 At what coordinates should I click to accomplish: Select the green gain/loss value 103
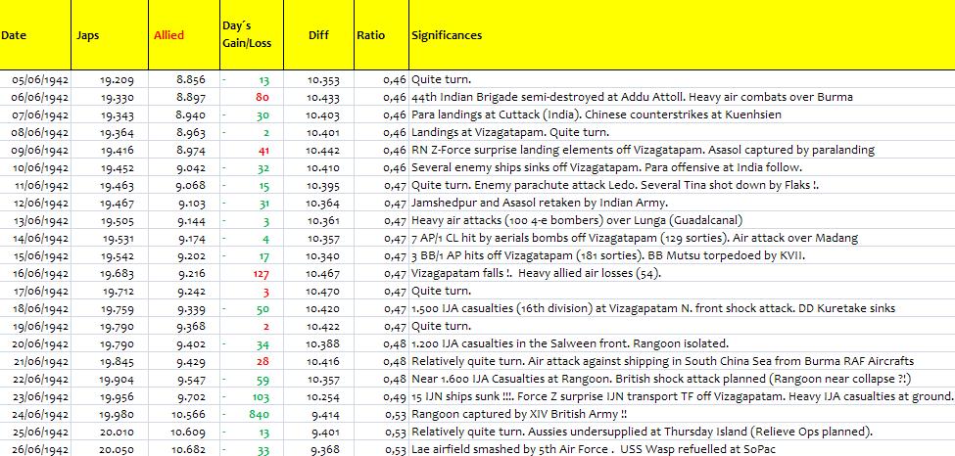(x=252, y=397)
